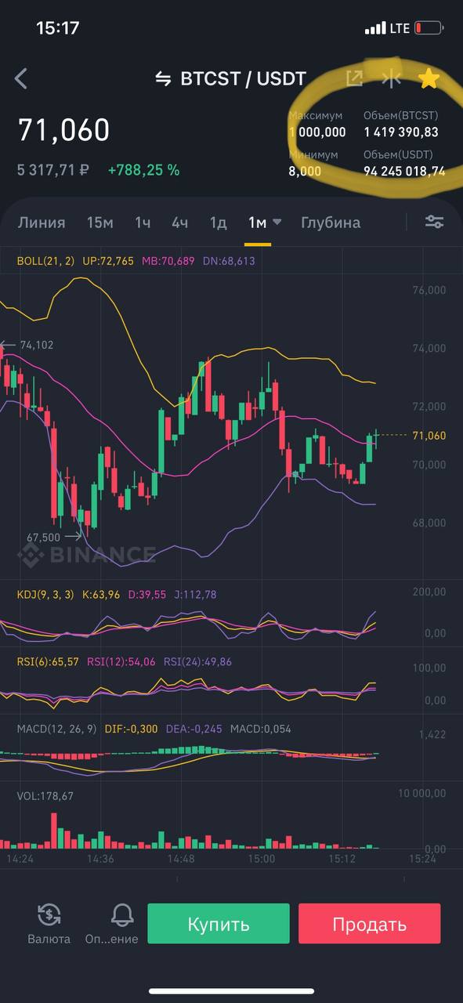Tap the Минимум value 8,000
The height and width of the screenshot is (1003, 463).
[305, 171]
